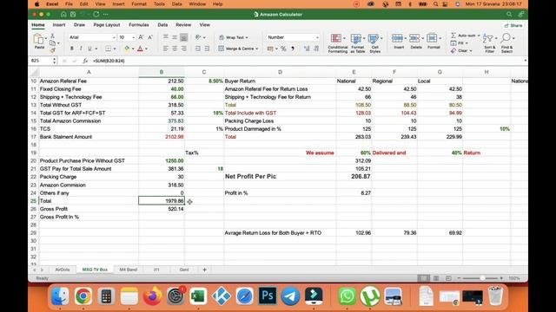Click the Format Painter brush icon
556x312 pixels.
(x=52, y=50)
